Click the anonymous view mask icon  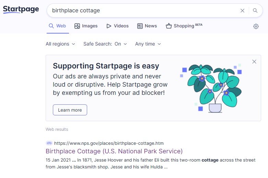click(49, 143)
